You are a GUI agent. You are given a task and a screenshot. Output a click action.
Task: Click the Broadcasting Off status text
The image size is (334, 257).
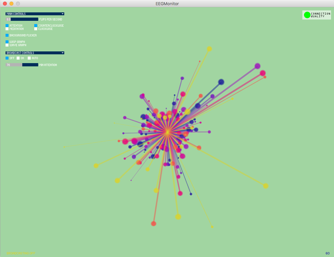pyautogui.click(x=21, y=253)
